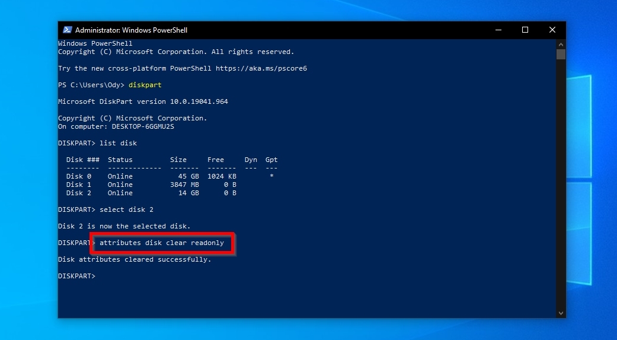Screen dimensions: 617x340
Task: Click the 'Disk ###' column header
Action: (x=82, y=160)
